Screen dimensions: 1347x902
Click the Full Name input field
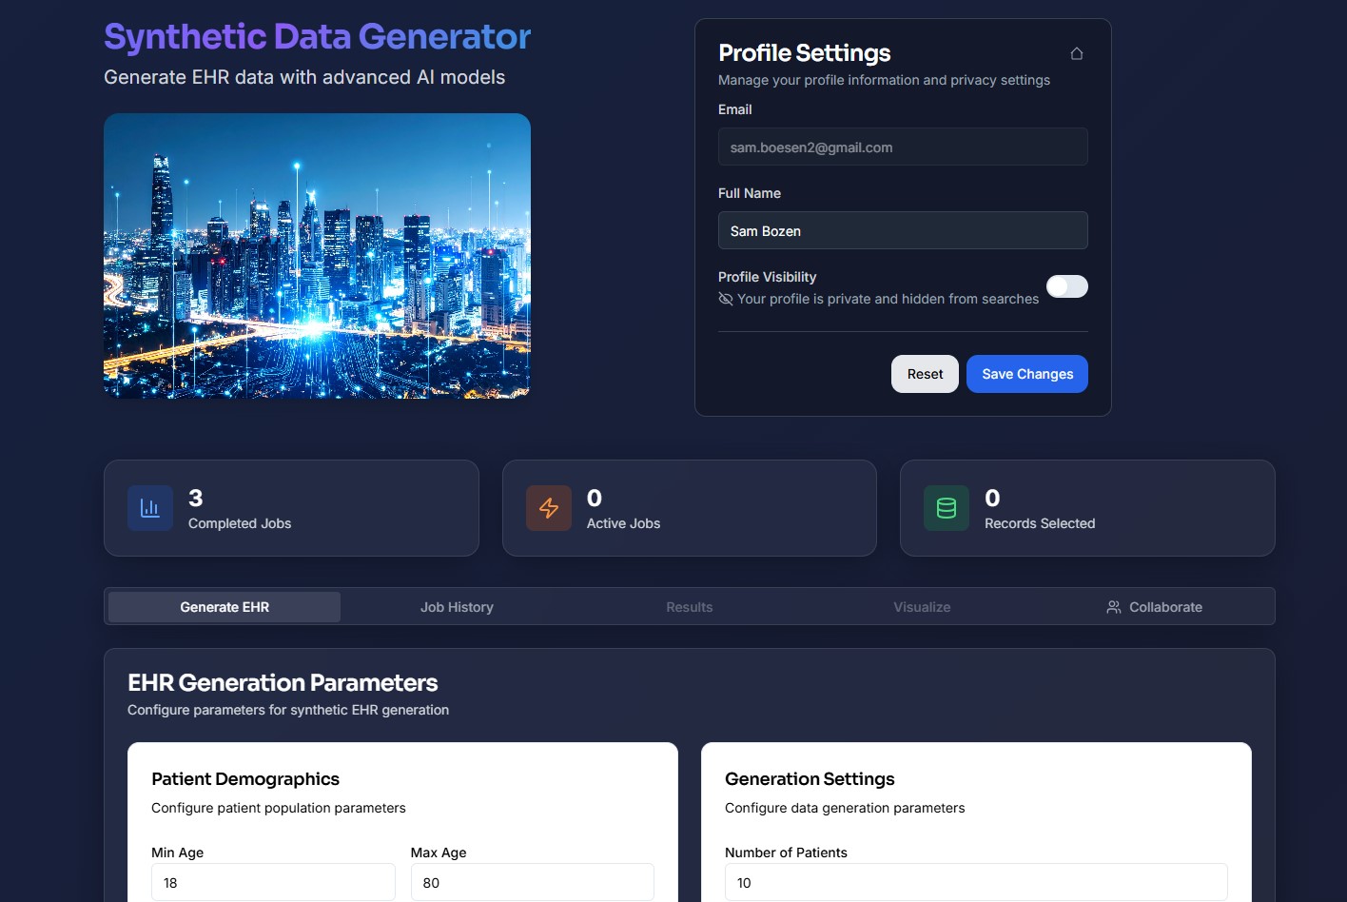(x=903, y=231)
